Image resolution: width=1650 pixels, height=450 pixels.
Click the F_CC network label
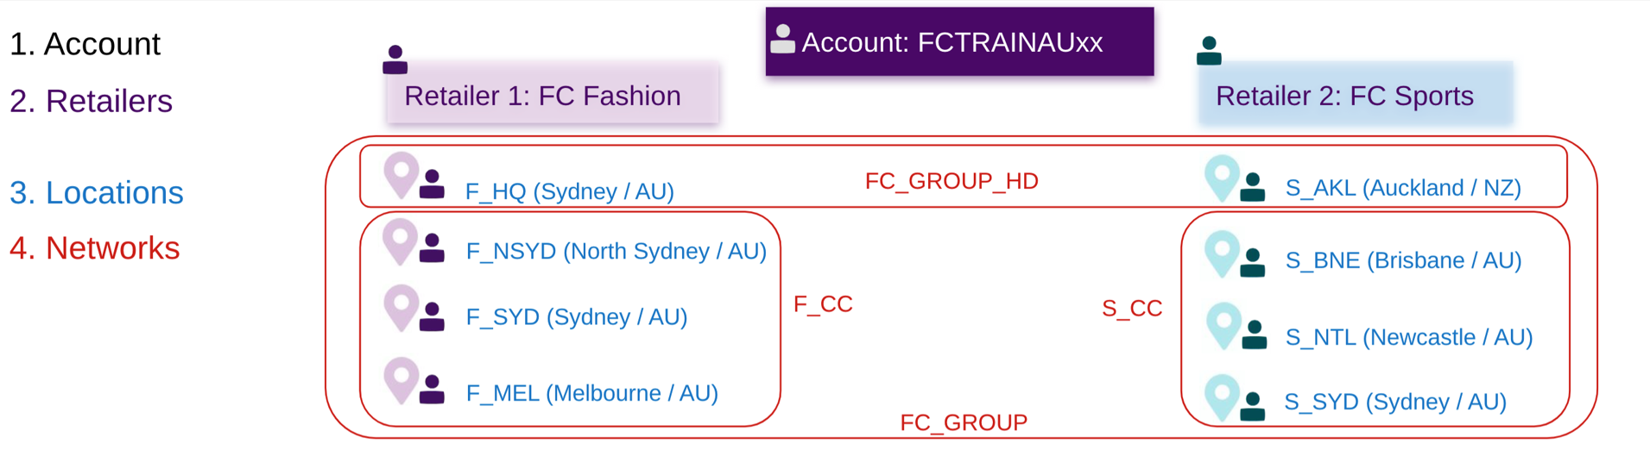(x=823, y=304)
